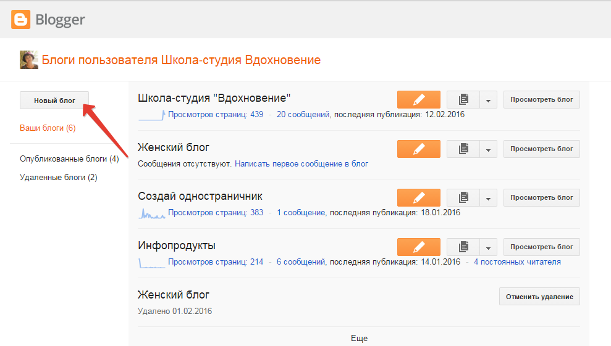Screen dimensions: 611x346
Task: Create a post for Школа-студия "Вдохновение" (pencil)
Action: coord(418,100)
